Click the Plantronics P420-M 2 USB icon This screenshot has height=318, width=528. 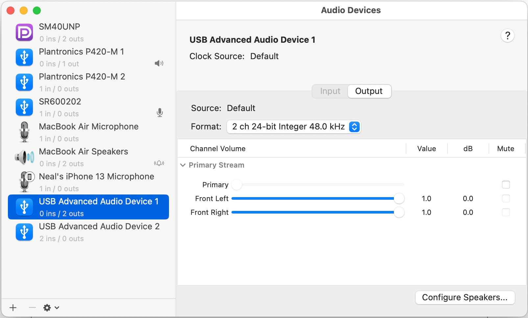click(24, 82)
